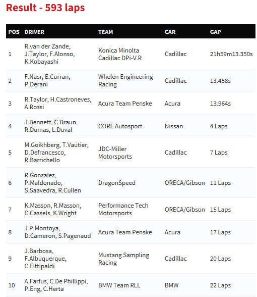The height and width of the screenshot is (297, 257).
Task: Select Mustang Sampling Racing team cell
Action: point(123,259)
